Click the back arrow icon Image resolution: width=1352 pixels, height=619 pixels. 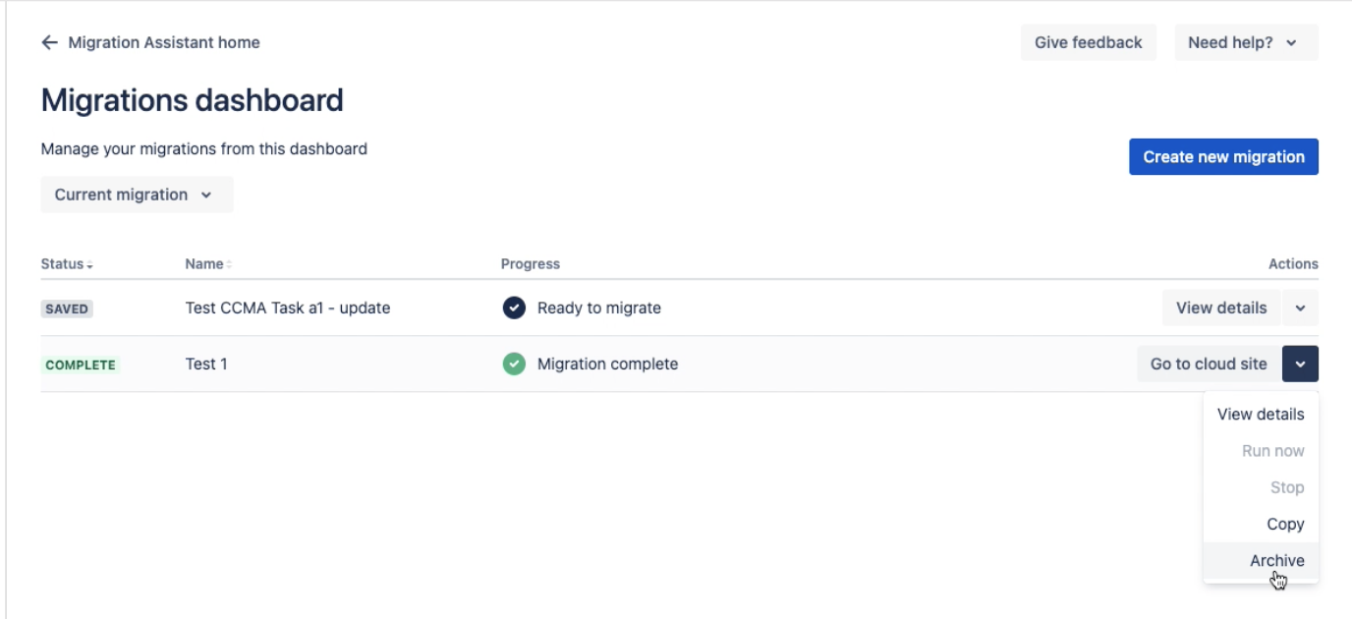click(49, 42)
